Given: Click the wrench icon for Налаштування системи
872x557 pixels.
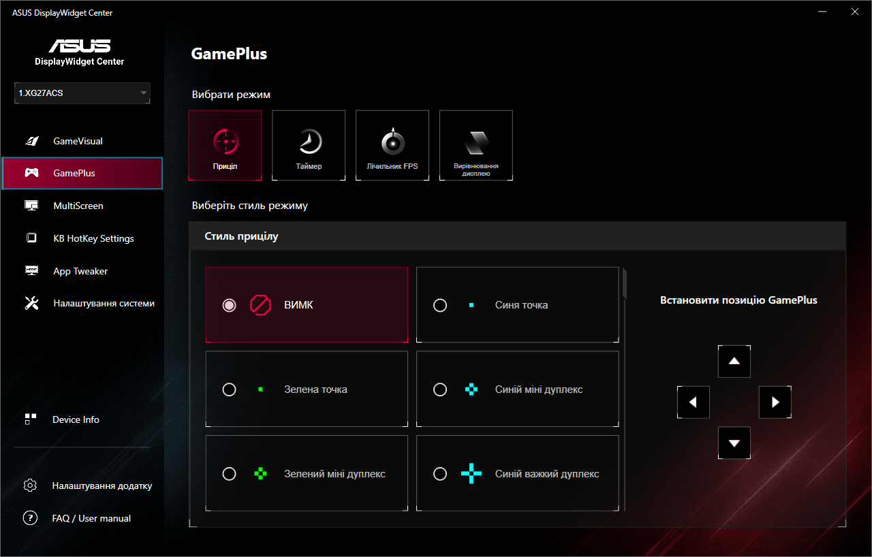Looking at the screenshot, I should click(31, 304).
